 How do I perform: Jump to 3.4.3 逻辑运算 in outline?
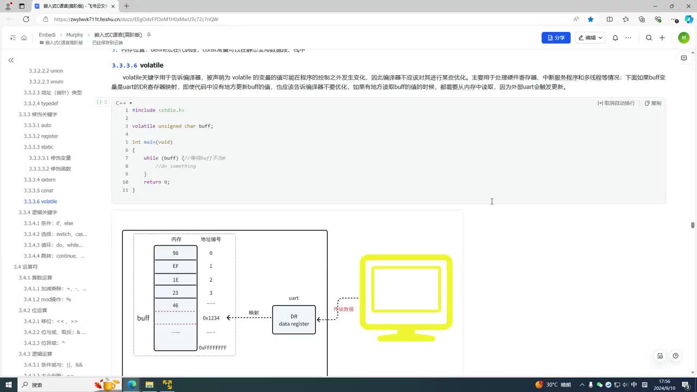point(35,354)
